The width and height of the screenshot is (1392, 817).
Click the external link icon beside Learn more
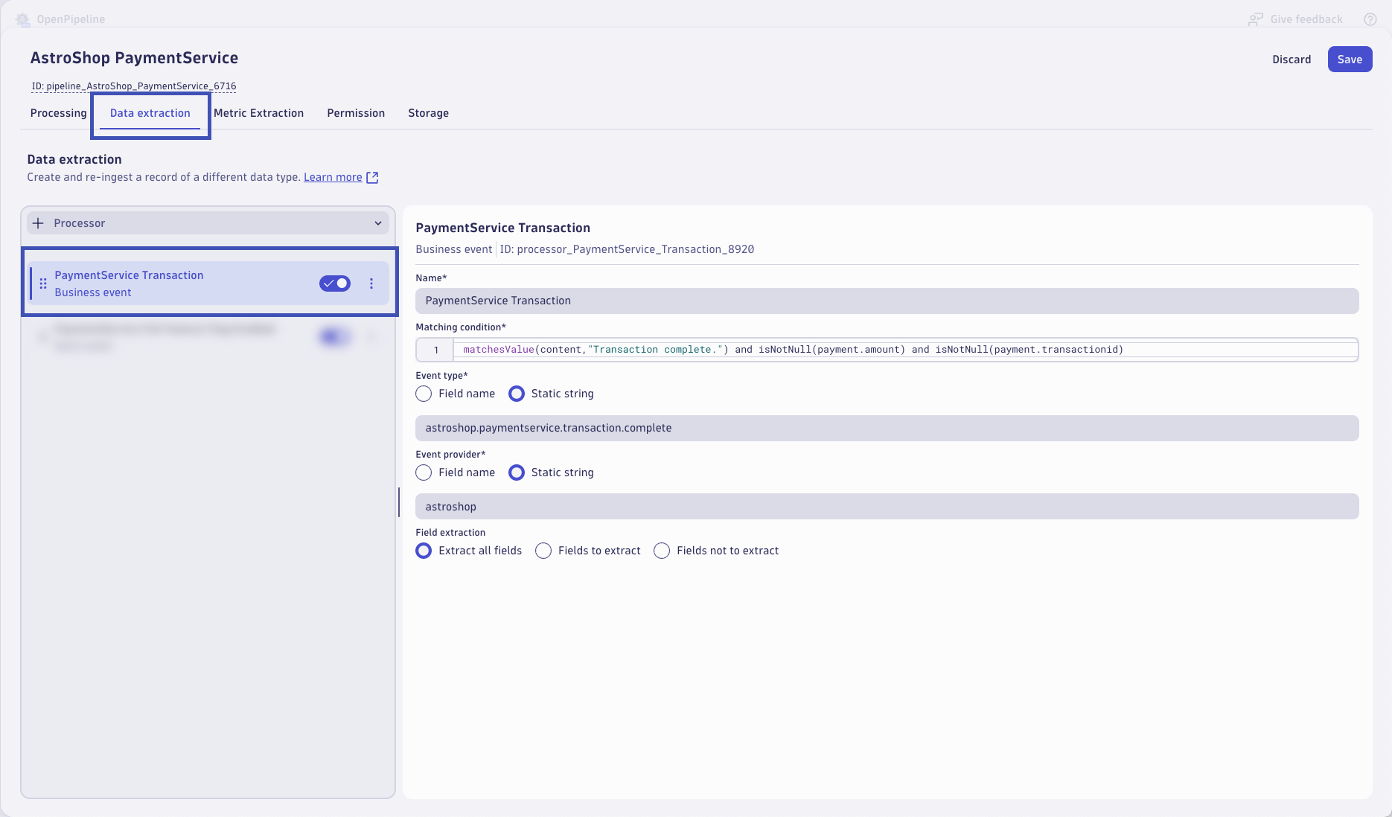372,177
